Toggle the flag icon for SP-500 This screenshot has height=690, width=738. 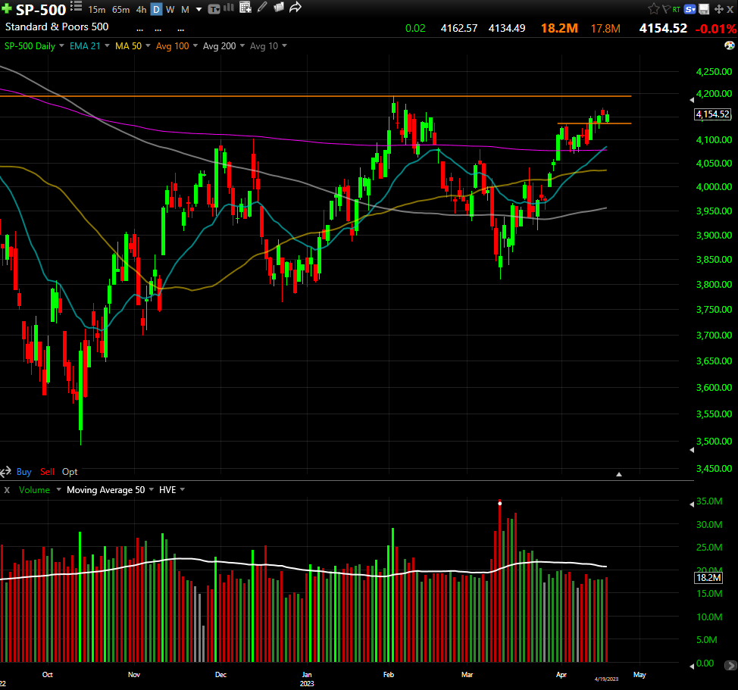coord(666,9)
